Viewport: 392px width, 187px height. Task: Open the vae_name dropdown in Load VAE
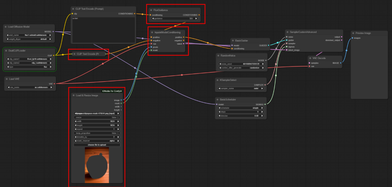30,88
